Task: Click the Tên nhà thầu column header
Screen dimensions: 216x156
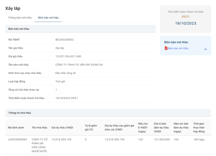Action: [x=39, y=128]
